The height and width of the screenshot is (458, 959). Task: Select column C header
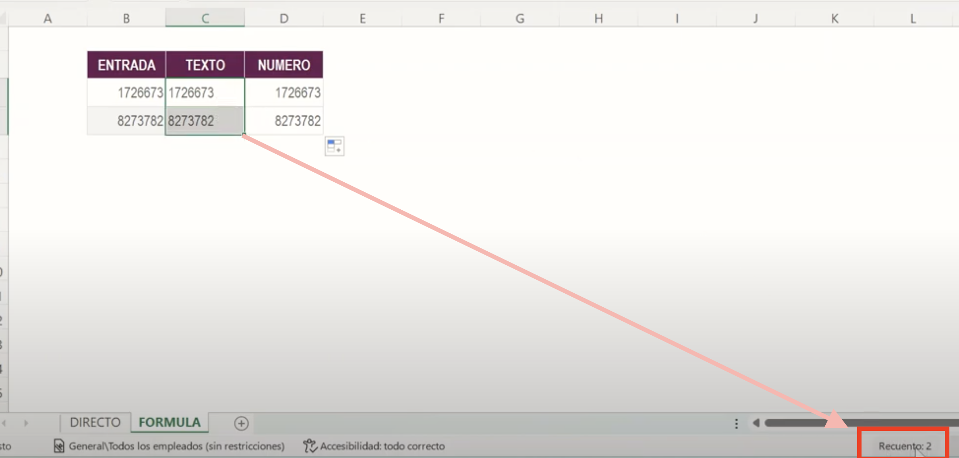(x=205, y=18)
